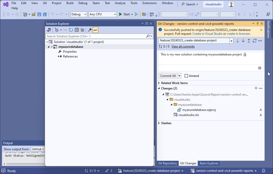This screenshot has height=174, width=273.
Task: Pull commits with the down-arrow icon
Action: 243,41
